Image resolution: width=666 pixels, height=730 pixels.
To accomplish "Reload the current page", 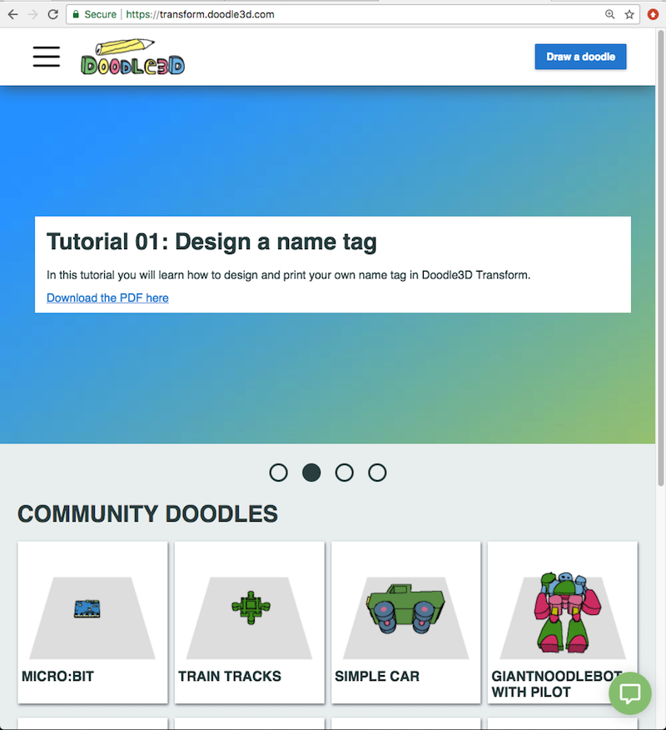I will (53, 14).
